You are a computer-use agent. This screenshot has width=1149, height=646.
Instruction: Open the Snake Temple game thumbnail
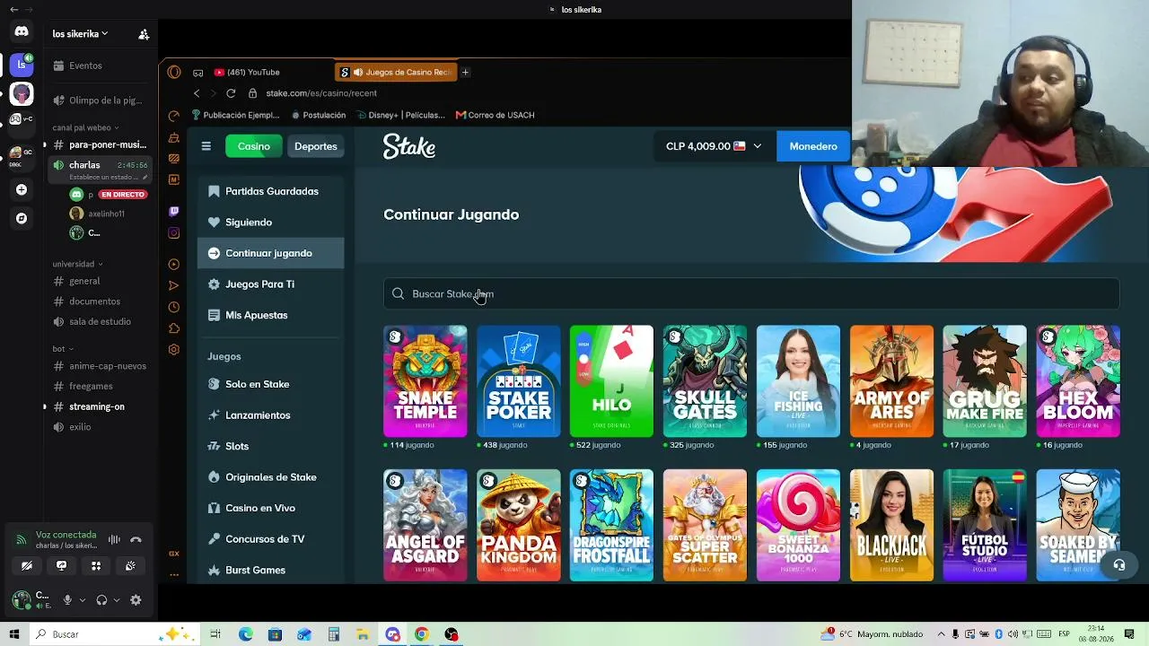coord(425,381)
